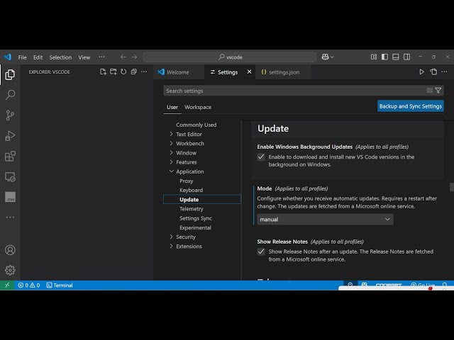454x340 pixels.
Task: Open the View menu
Action: coord(84,57)
